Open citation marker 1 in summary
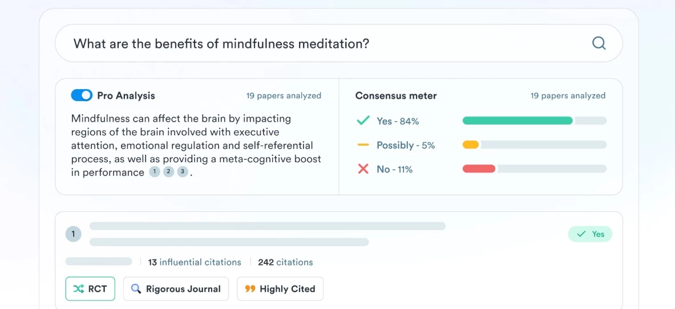The width and height of the screenshot is (675, 309). click(155, 172)
